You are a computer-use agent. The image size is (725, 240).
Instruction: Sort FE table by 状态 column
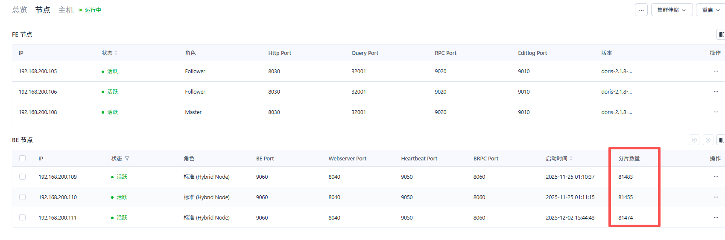[x=116, y=53]
